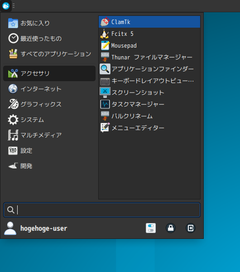
Task: Open メニューエディター
Action: point(149,128)
